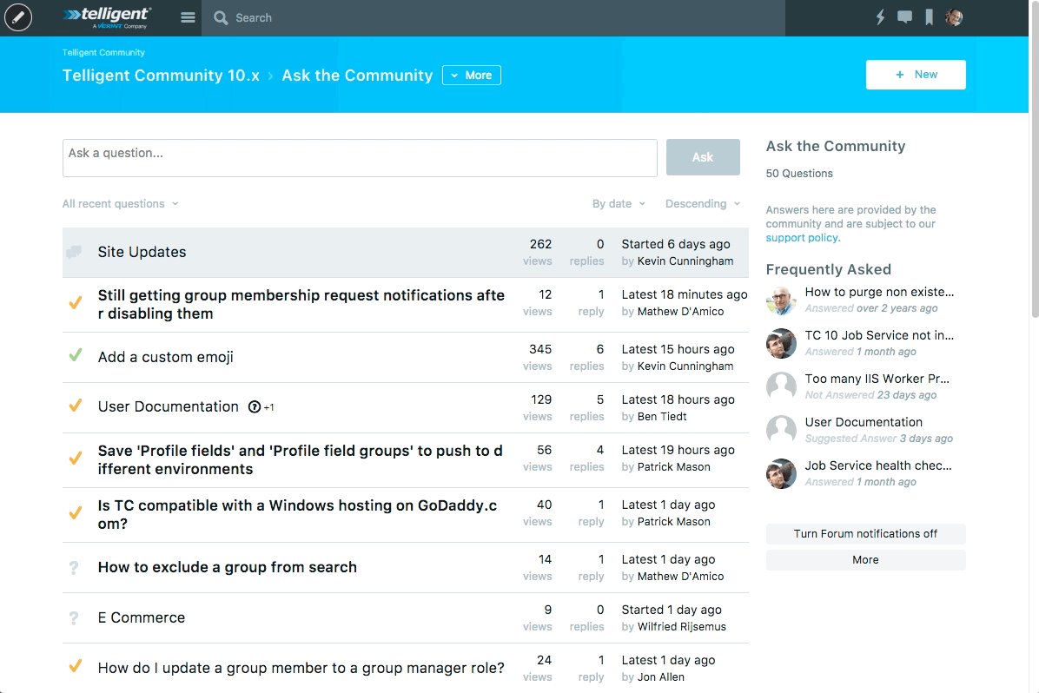Open Save 'Profile fields' and 'Profile field groups' thread
Image resolution: width=1039 pixels, height=693 pixels.
click(x=301, y=459)
